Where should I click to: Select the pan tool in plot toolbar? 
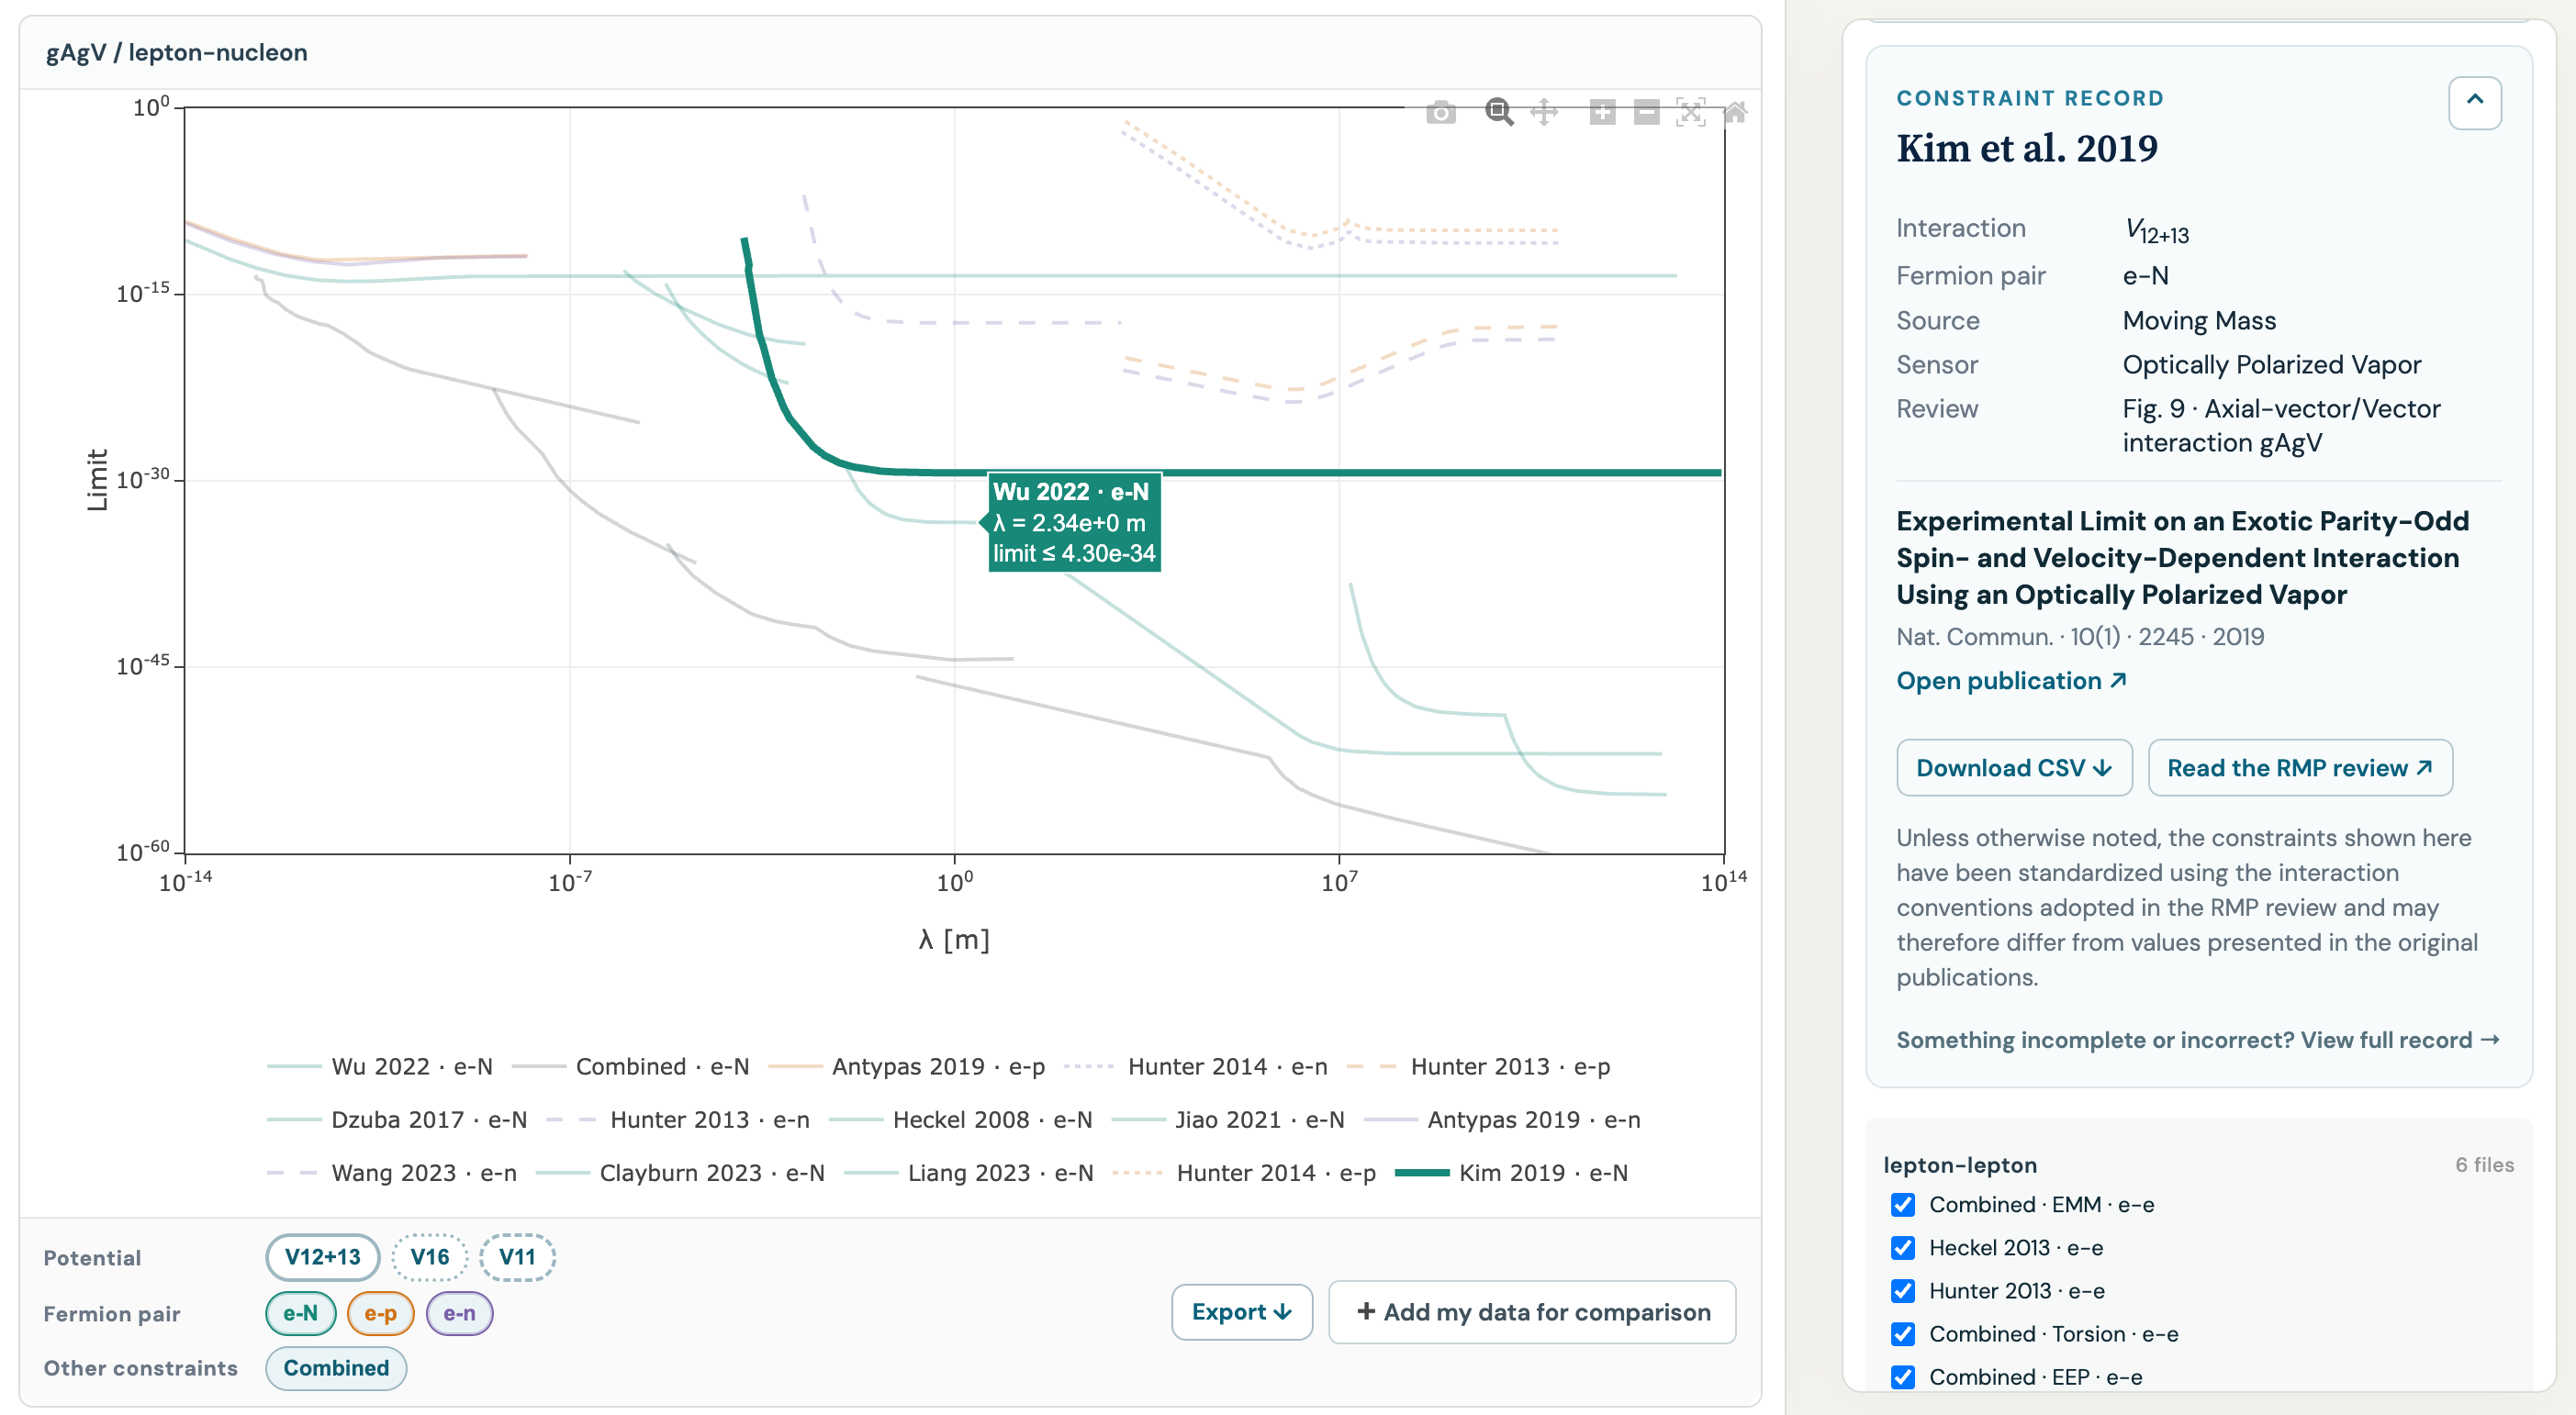(x=1544, y=112)
